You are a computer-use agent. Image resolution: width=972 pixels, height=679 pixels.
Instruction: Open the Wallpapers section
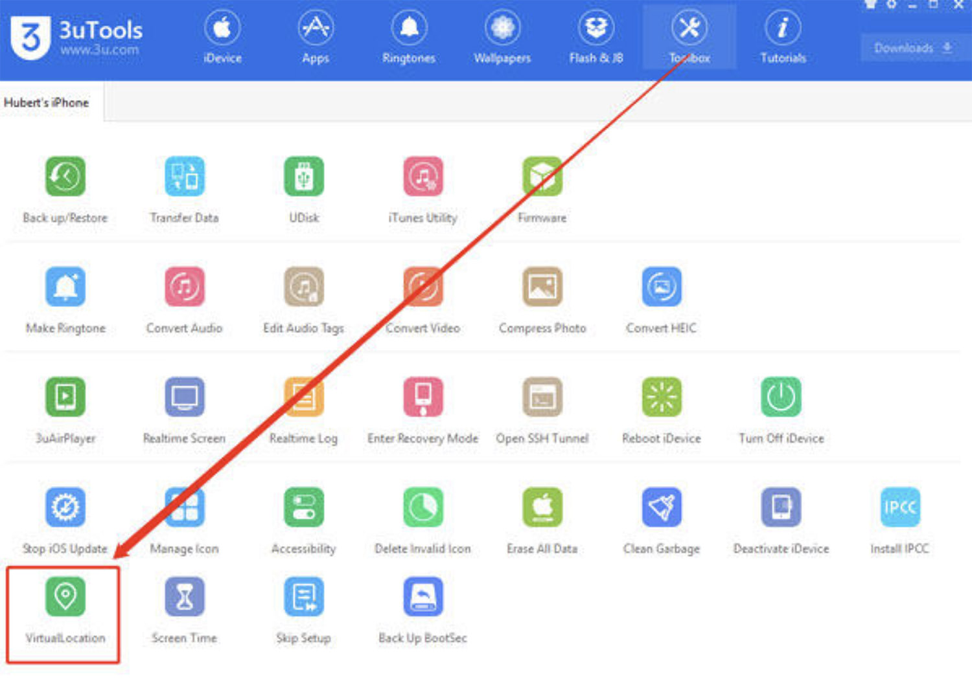pos(502,38)
